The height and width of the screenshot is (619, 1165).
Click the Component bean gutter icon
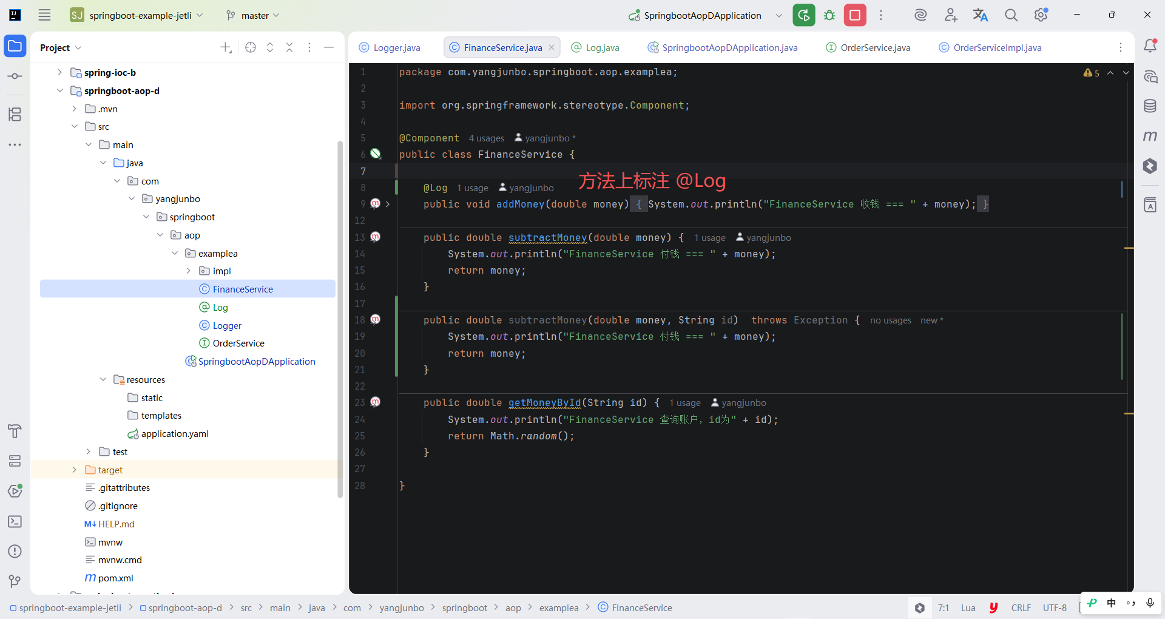[x=376, y=154]
